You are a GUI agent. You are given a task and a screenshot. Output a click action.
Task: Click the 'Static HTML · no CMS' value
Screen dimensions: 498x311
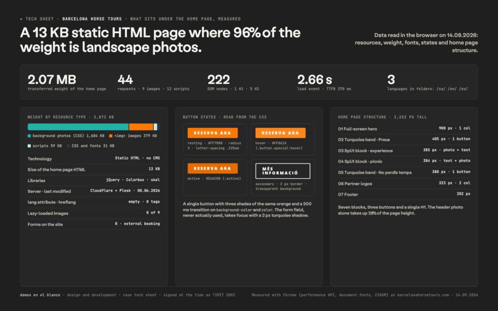click(137, 158)
